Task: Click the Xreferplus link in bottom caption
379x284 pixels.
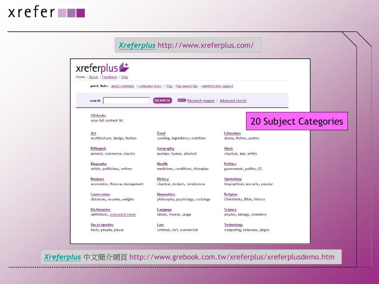Action: 62,257
